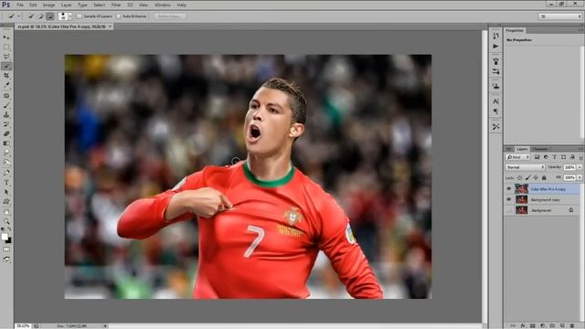Open the Image menu
The height and width of the screenshot is (329, 585).
point(48,5)
